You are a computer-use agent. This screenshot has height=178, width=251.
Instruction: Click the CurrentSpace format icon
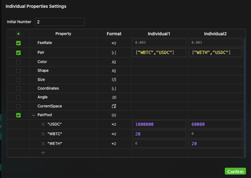coord(114,106)
